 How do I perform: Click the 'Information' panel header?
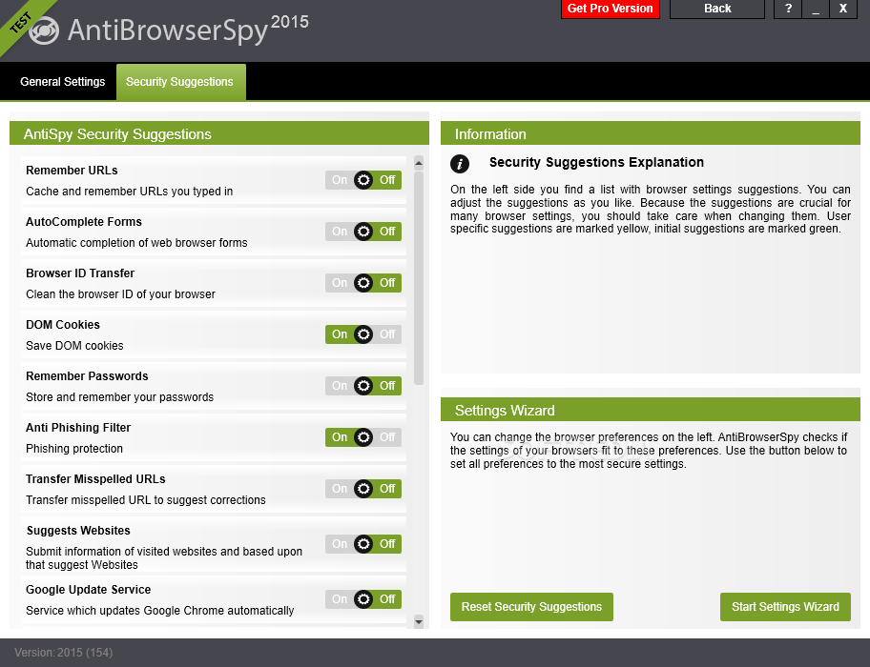pyautogui.click(x=651, y=134)
